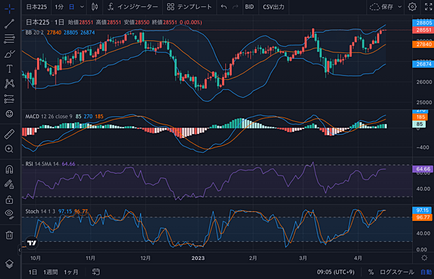Select the 1ヶ月 date range
The width and height of the screenshot is (434, 279).
[71, 272]
